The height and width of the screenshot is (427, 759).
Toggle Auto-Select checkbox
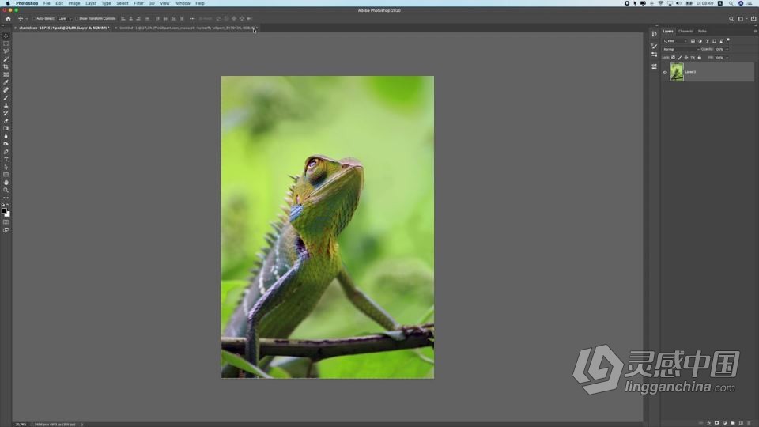click(34, 19)
